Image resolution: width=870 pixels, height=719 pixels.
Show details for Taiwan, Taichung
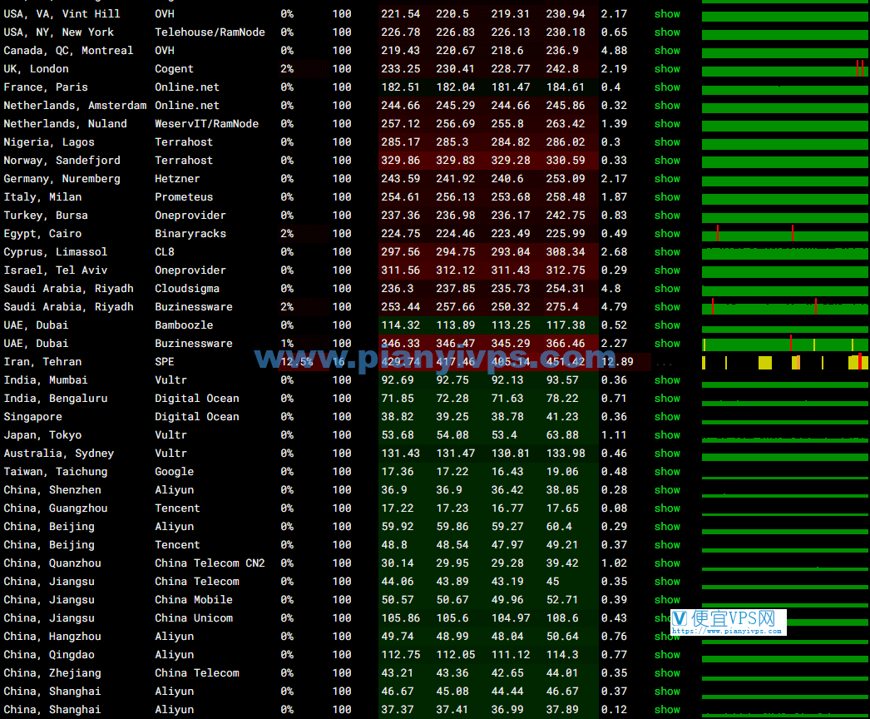[x=667, y=472]
